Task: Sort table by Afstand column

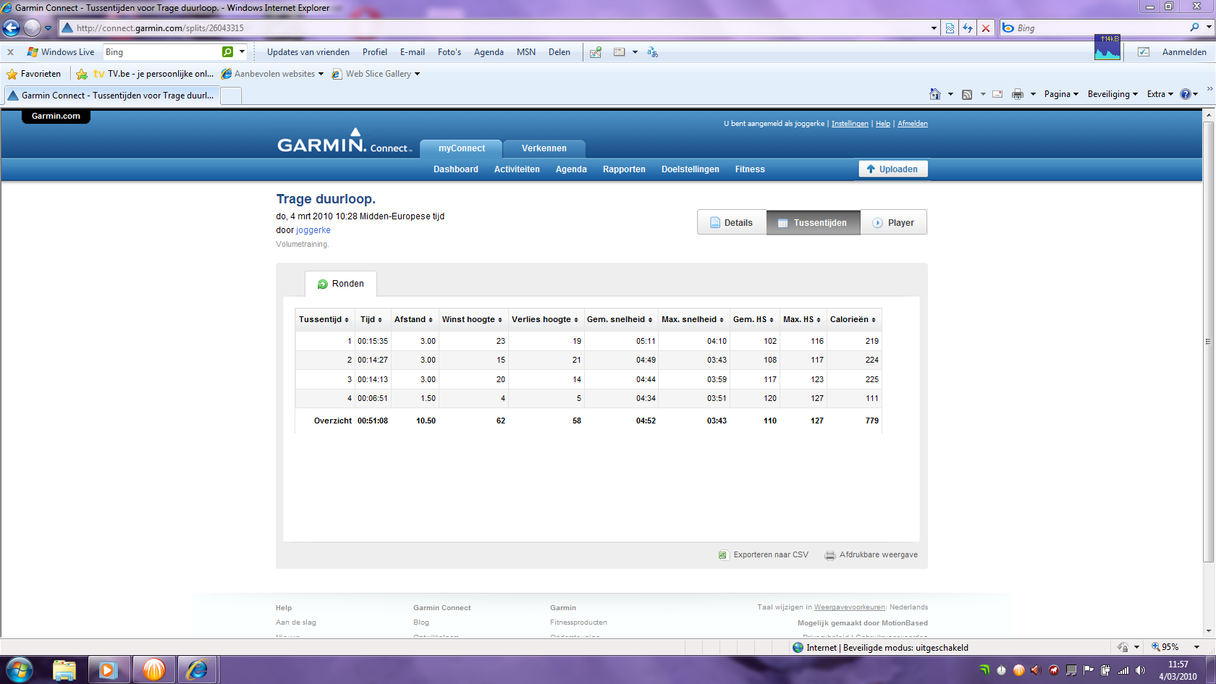Action: pos(413,319)
